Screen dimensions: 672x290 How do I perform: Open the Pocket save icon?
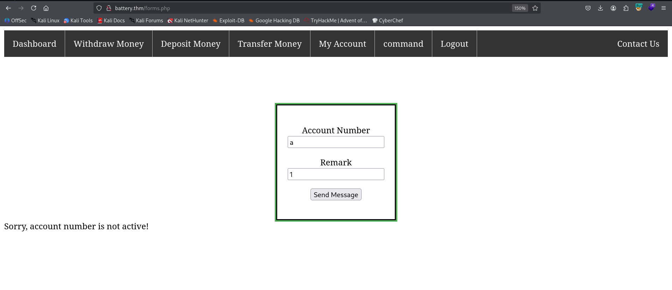(x=588, y=8)
